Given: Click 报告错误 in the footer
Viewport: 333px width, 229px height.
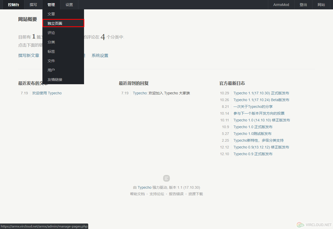Looking at the screenshot, I should click(176, 194).
